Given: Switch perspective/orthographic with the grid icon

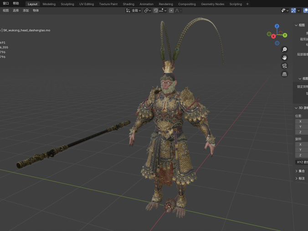Looking at the screenshot, I should pyautogui.click(x=284, y=74).
